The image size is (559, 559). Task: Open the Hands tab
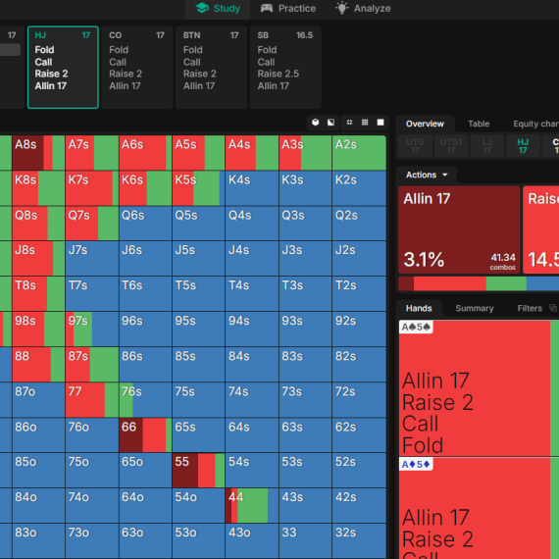(x=419, y=308)
